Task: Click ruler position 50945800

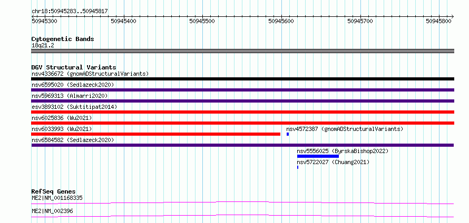Action: (439, 21)
